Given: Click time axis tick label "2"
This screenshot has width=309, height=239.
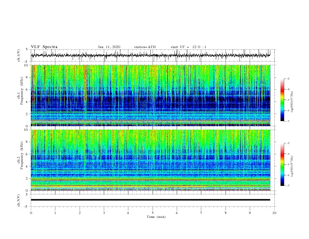Looking at the screenshot, I should coord(80,213).
